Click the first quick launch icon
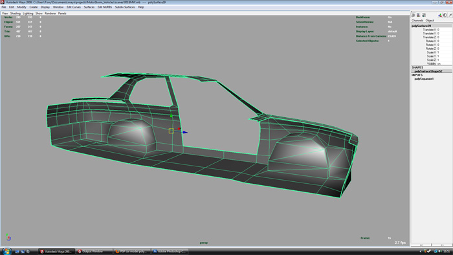453x255 pixels. click(x=17, y=252)
